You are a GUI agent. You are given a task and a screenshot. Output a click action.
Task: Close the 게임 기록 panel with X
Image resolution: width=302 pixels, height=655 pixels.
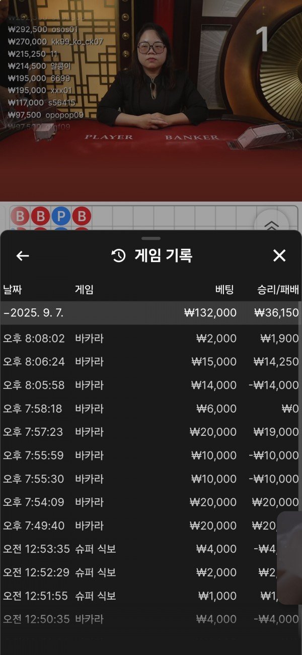pyautogui.click(x=279, y=256)
